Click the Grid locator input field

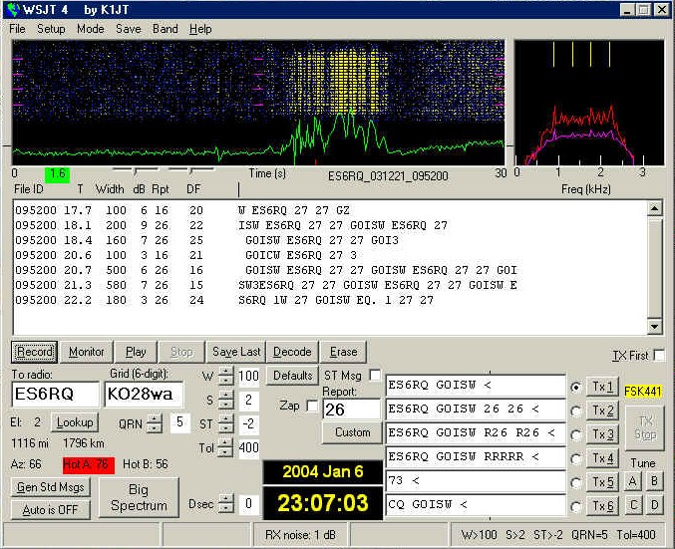(144, 395)
